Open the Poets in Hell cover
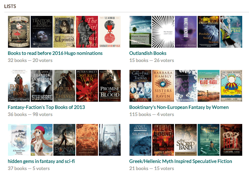The height and width of the screenshot is (176, 249). point(231,140)
